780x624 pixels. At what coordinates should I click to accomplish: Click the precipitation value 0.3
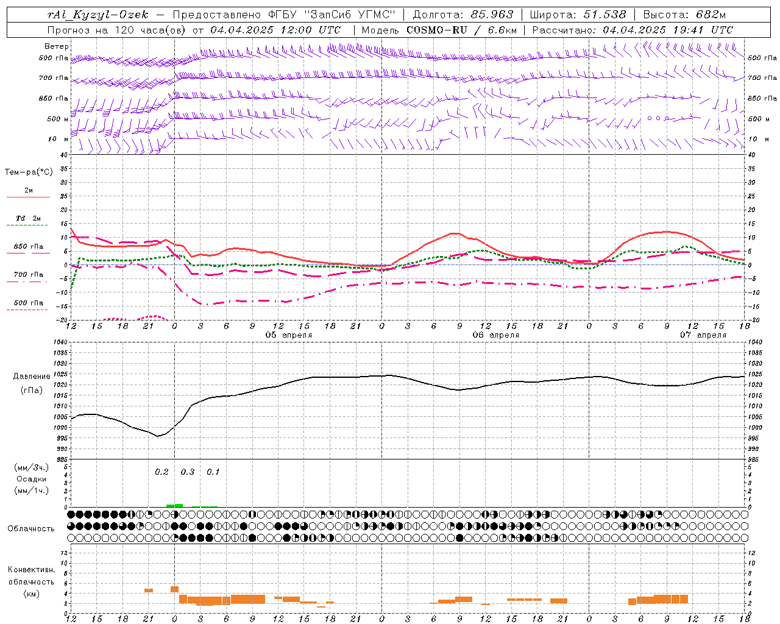click(x=188, y=472)
